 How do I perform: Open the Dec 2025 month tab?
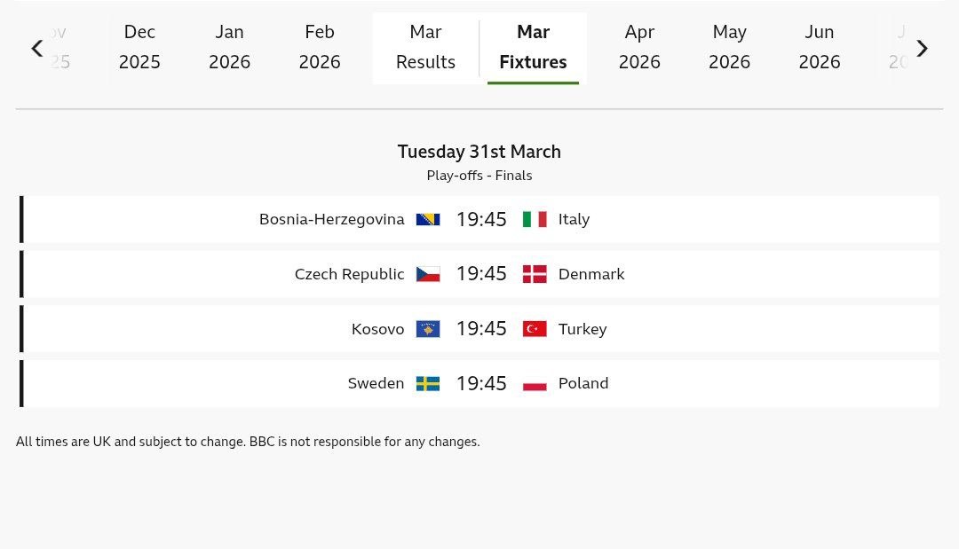click(139, 47)
